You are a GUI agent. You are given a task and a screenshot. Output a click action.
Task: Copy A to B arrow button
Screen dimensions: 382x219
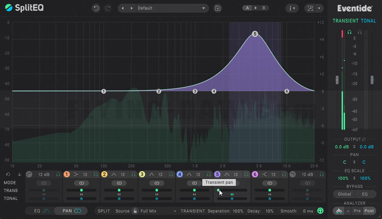tap(256, 8)
